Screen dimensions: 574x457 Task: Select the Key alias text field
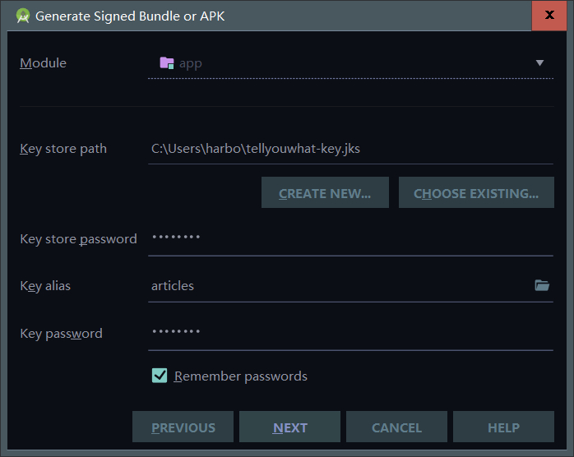click(x=340, y=286)
